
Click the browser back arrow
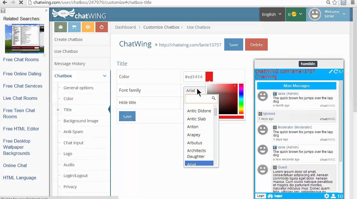tap(5, 3)
